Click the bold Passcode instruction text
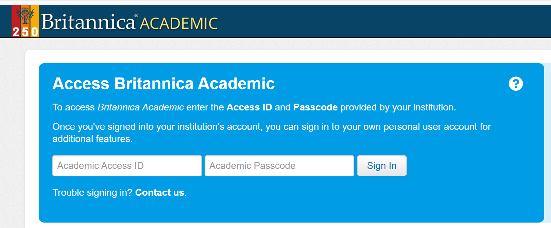The image size is (551, 228). (315, 107)
